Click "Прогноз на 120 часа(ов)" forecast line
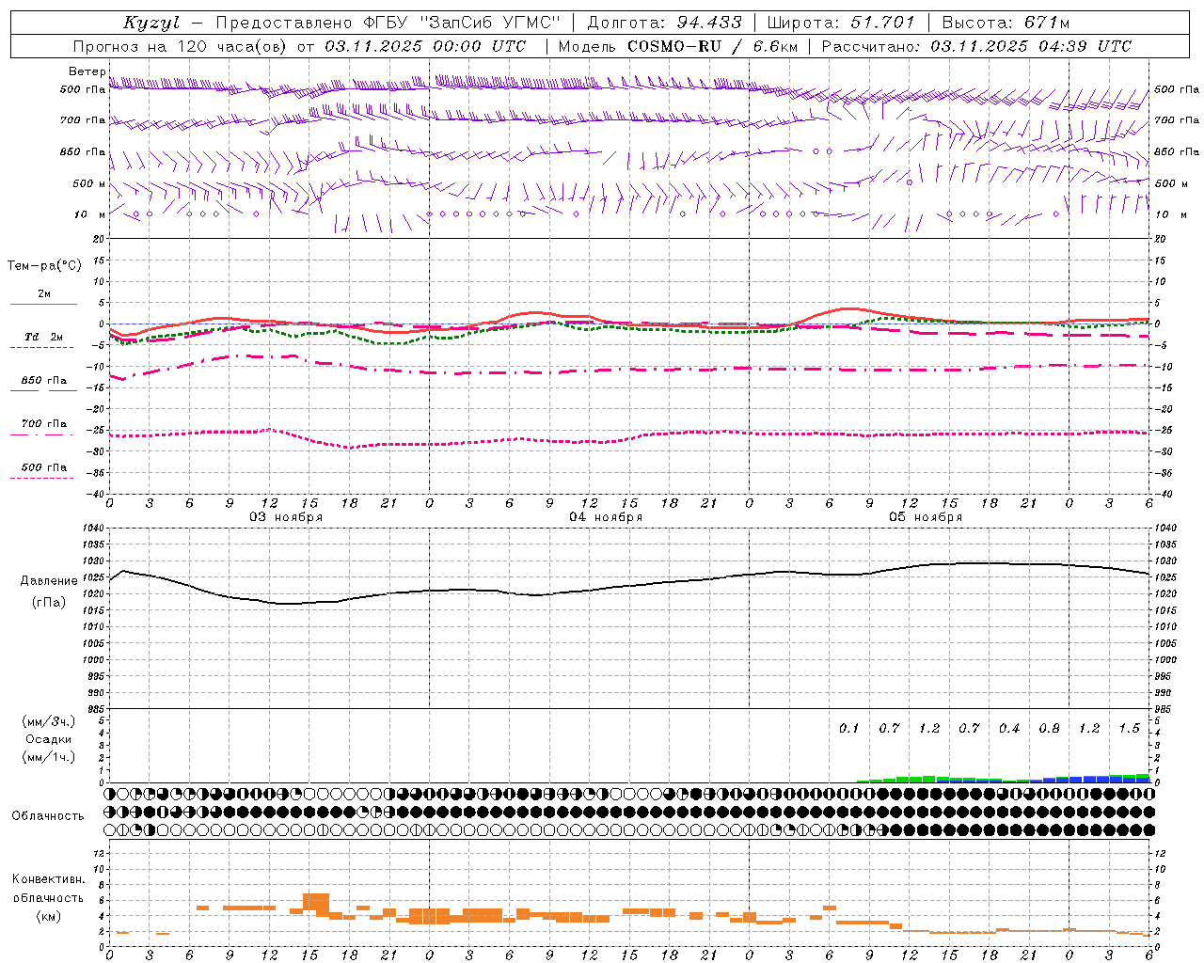Image resolution: width=1204 pixels, height=963 pixels. point(181,46)
